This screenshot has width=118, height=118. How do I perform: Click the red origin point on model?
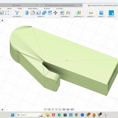[67, 60]
